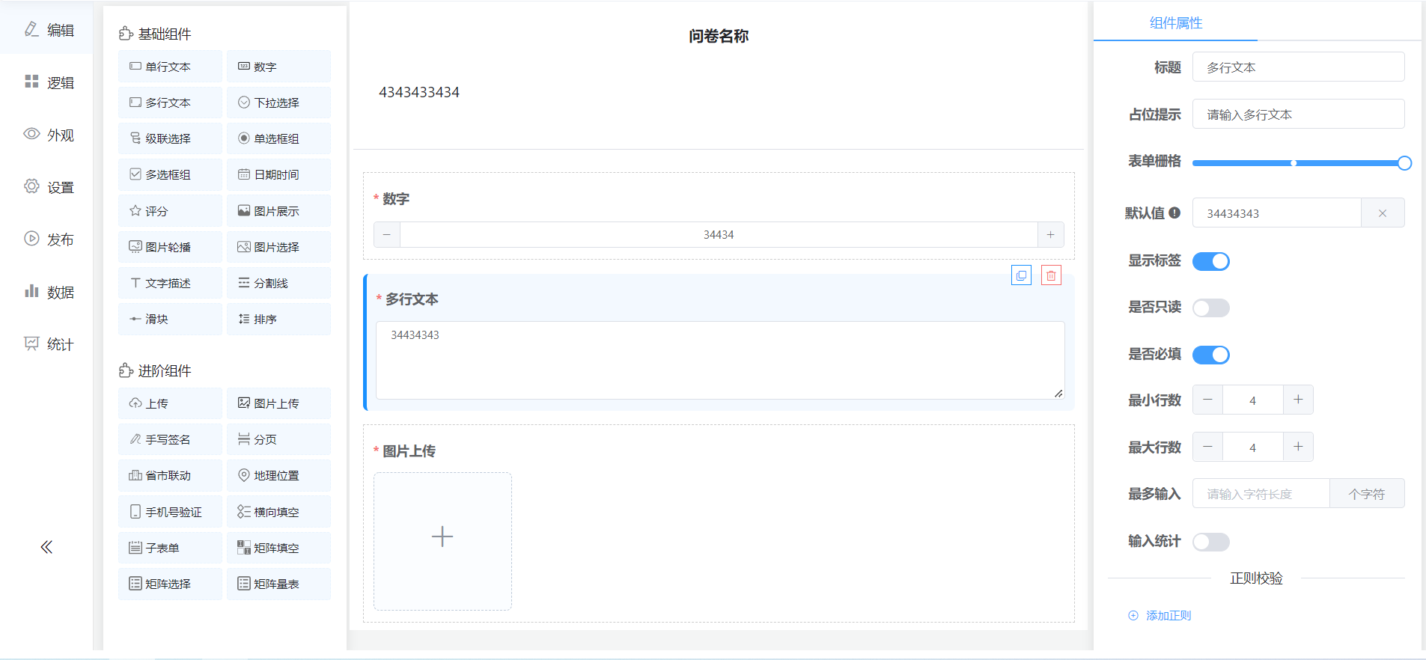Edit the 占位提示 input field
This screenshot has height=660, width=1426.
[1298, 114]
